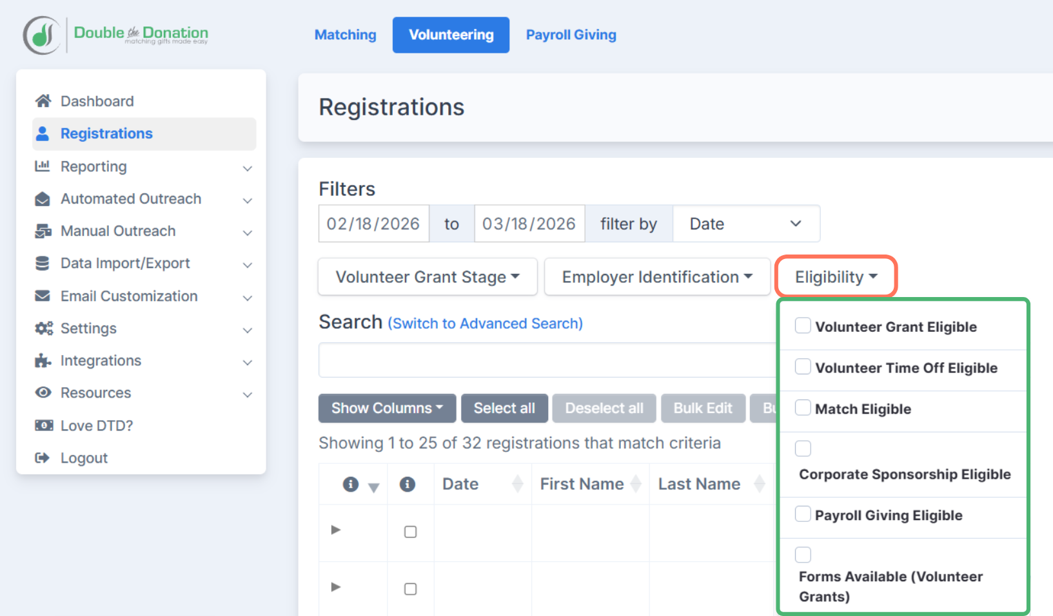Screen dimensions: 1053x616
Task: Select the Data Import/Export icon
Action: (43, 263)
